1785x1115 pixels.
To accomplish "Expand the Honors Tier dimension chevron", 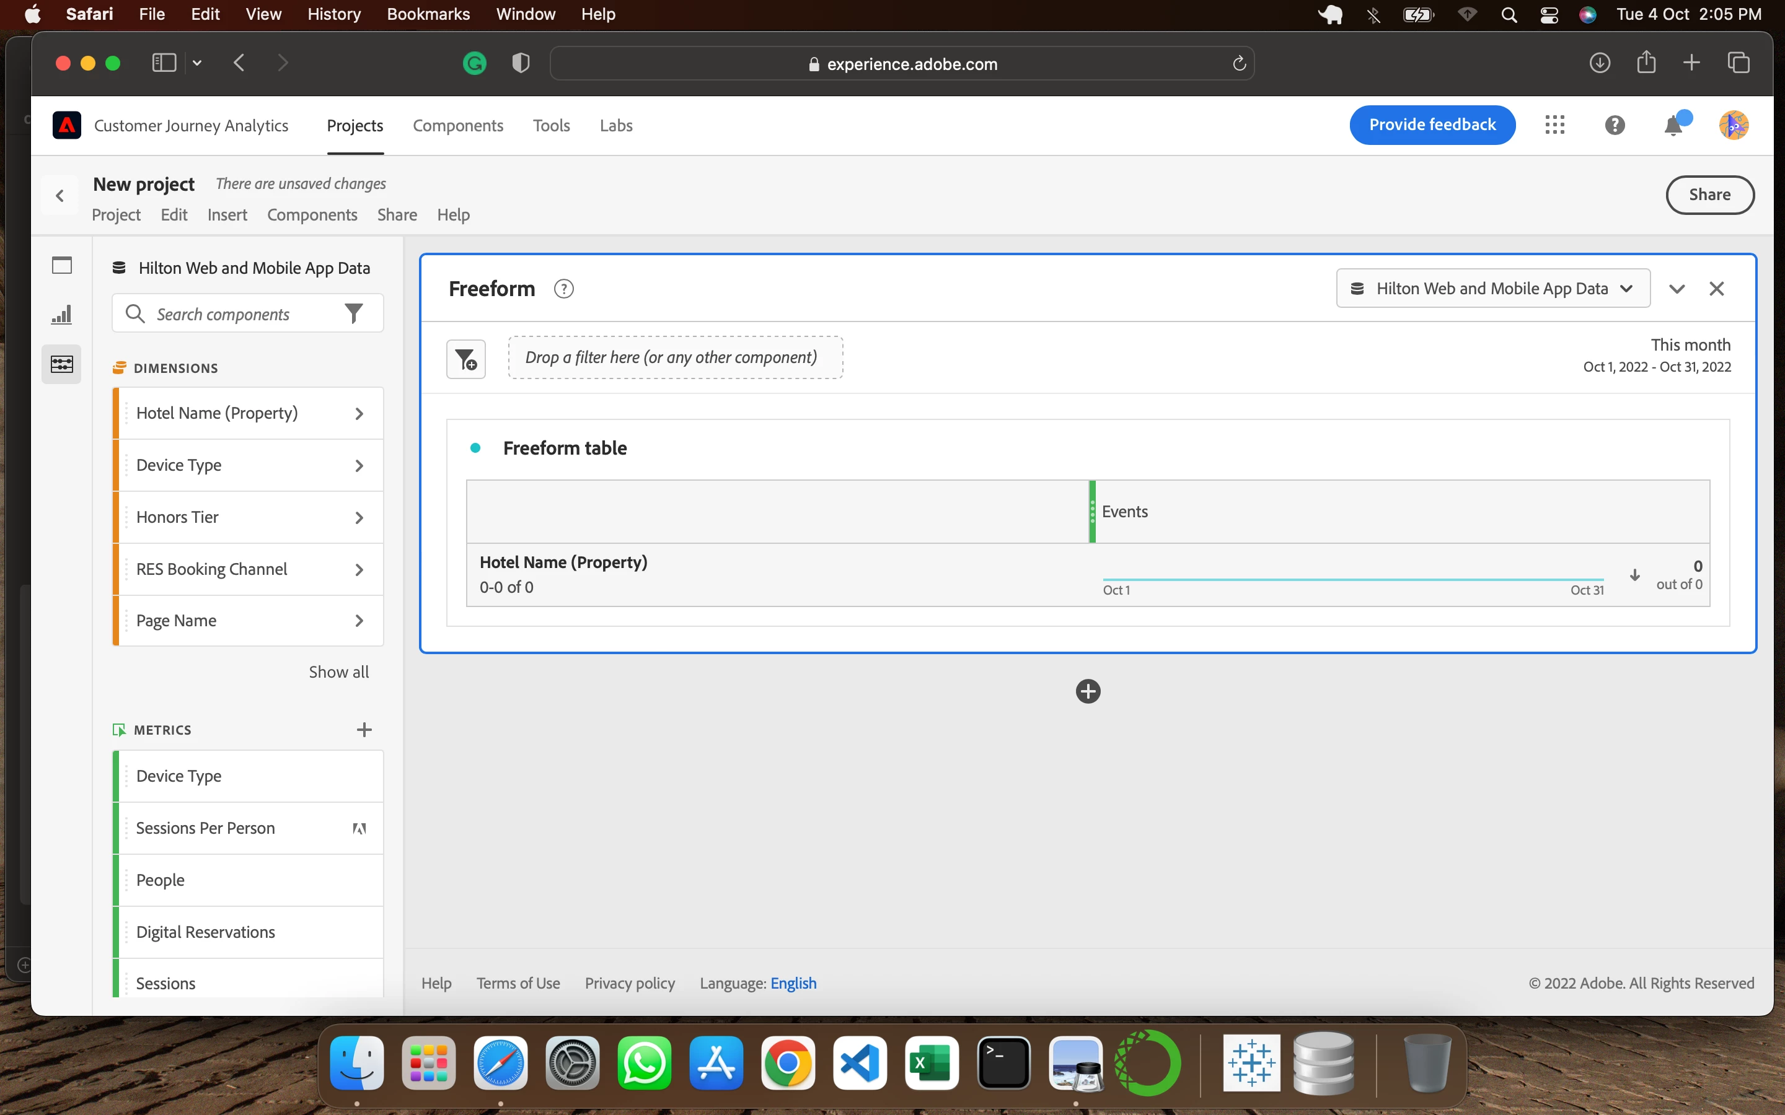I will click(359, 518).
